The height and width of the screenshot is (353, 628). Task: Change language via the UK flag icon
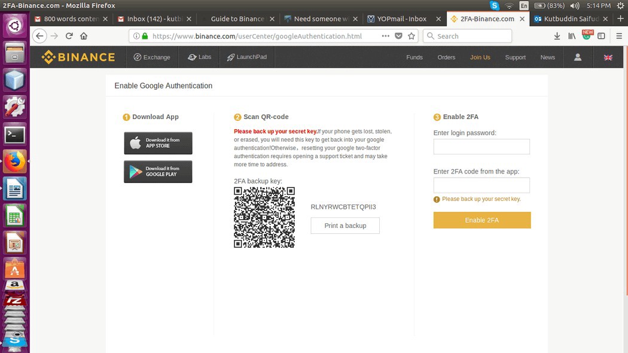608,57
